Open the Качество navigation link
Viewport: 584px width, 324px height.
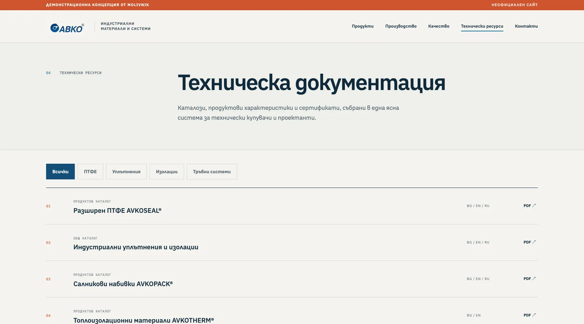(439, 26)
